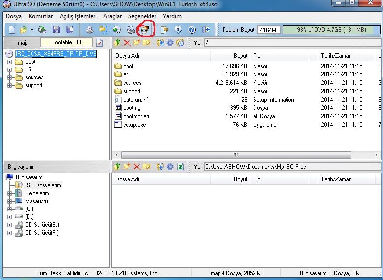Viewport: 383px width, 280px height.
Task: Click the Compress ISO disc icon
Action: click(x=117, y=30)
